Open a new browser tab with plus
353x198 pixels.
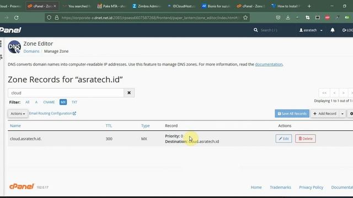coord(309,6)
